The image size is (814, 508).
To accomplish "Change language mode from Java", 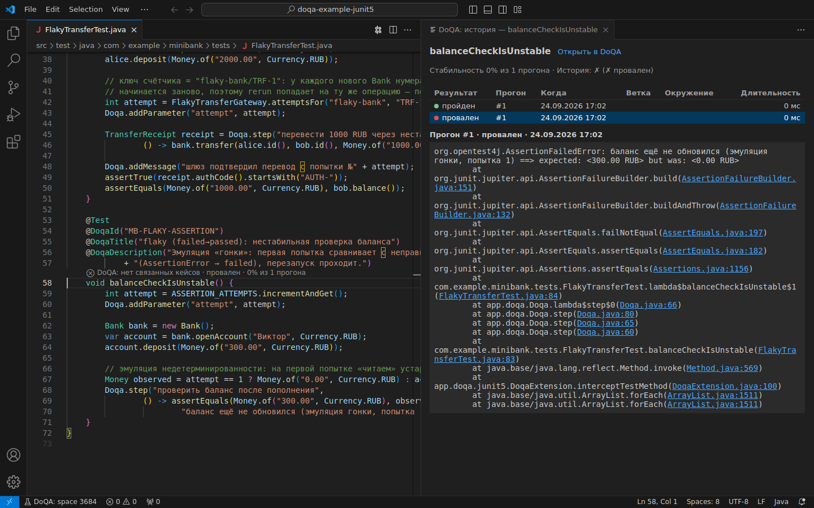I will pyautogui.click(x=781, y=502).
